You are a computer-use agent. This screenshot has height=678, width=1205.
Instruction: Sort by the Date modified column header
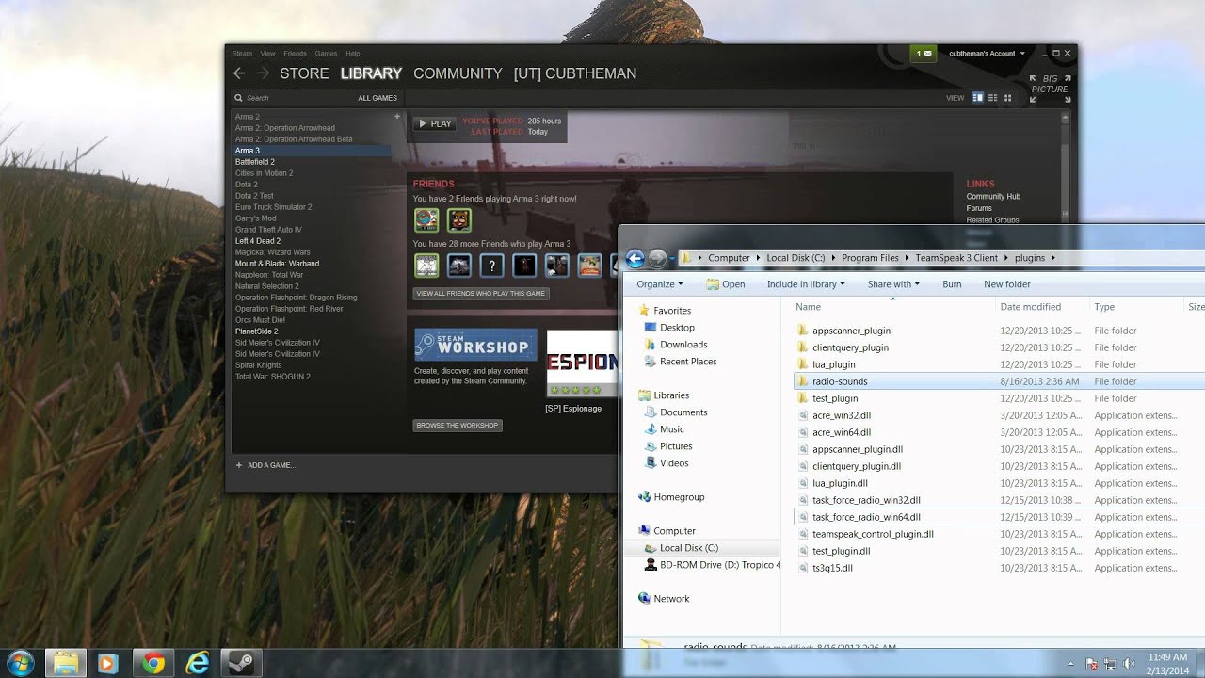[x=1030, y=307]
